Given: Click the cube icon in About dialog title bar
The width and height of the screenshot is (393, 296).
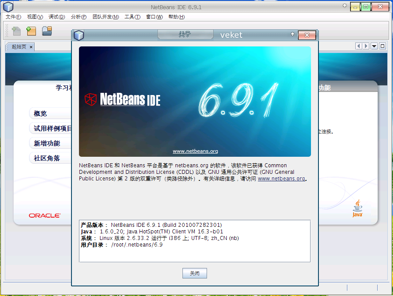Looking at the screenshot, I should click(79, 35).
